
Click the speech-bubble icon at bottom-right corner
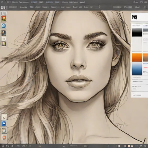point(145,146)
